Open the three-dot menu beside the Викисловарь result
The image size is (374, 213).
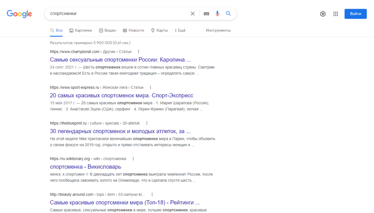pyautogui.click(x=133, y=158)
